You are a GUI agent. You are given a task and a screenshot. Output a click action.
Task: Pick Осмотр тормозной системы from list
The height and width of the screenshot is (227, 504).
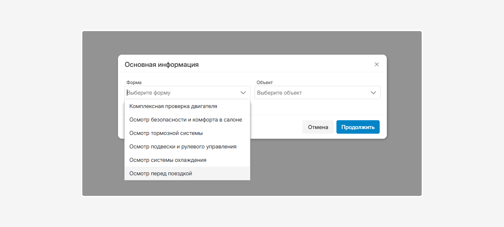166,133
